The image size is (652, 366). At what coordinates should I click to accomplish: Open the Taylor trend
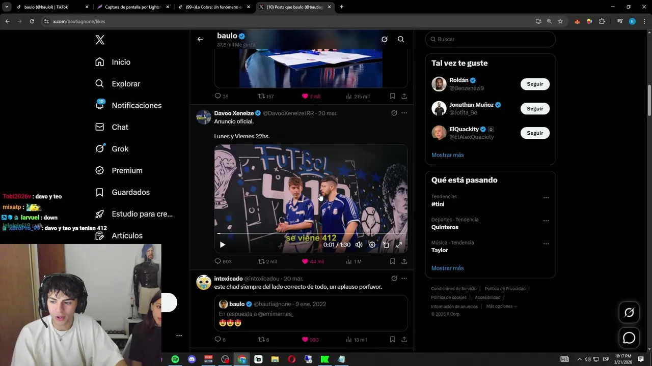coord(440,250)
